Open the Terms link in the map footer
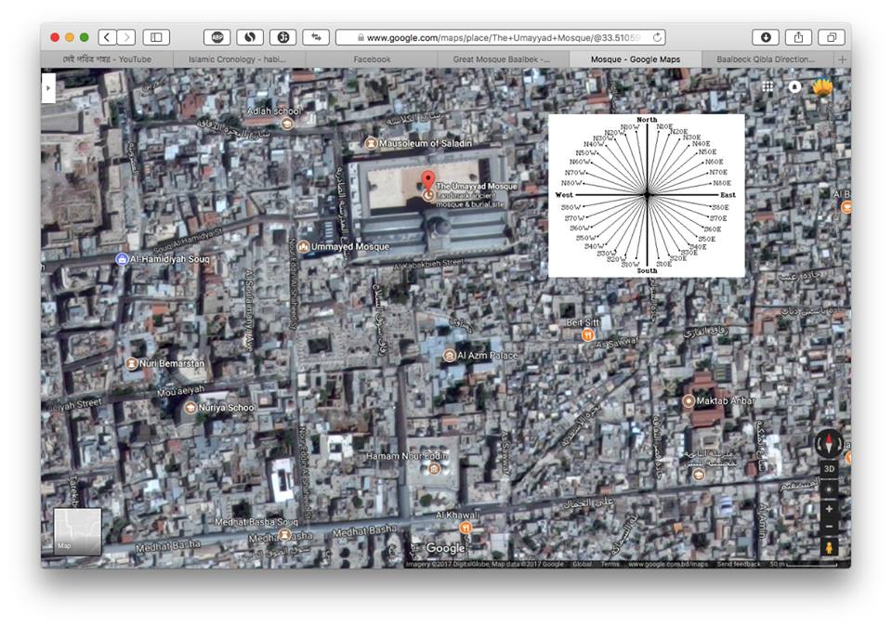Screen dimensions: 892x627 coord(610,565)
